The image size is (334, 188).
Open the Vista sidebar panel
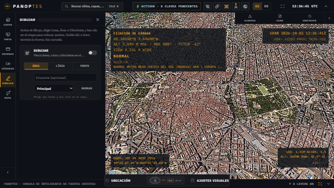click(8, 37)
